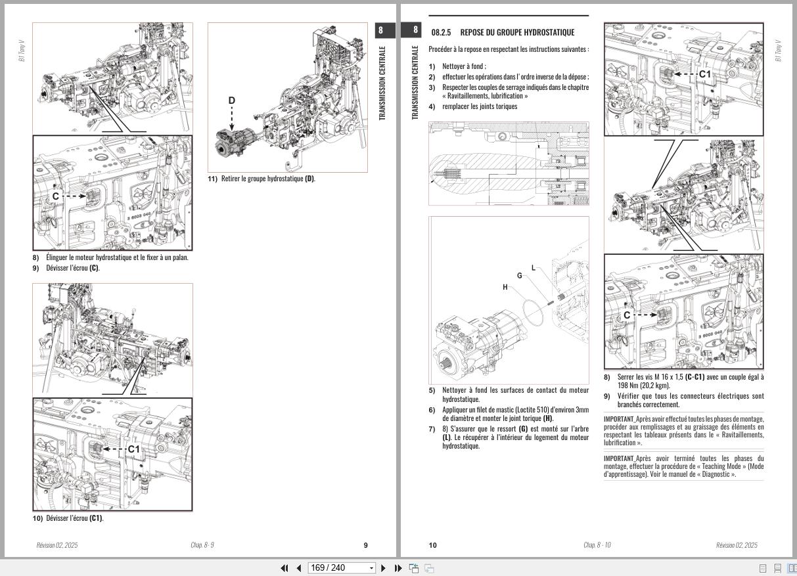Image resolution: width=797 pixels, height=576 pixels.
Task: Advance to the next page
Action: point(384,567)
